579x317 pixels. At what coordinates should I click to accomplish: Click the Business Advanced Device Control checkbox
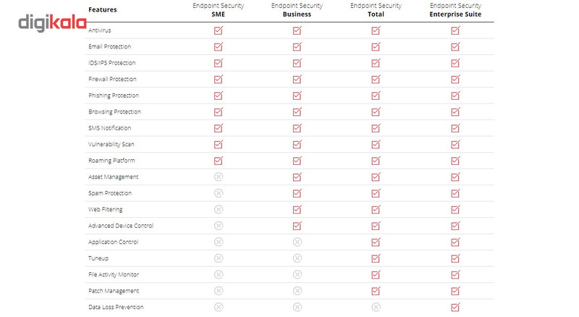tap(297, 226)
